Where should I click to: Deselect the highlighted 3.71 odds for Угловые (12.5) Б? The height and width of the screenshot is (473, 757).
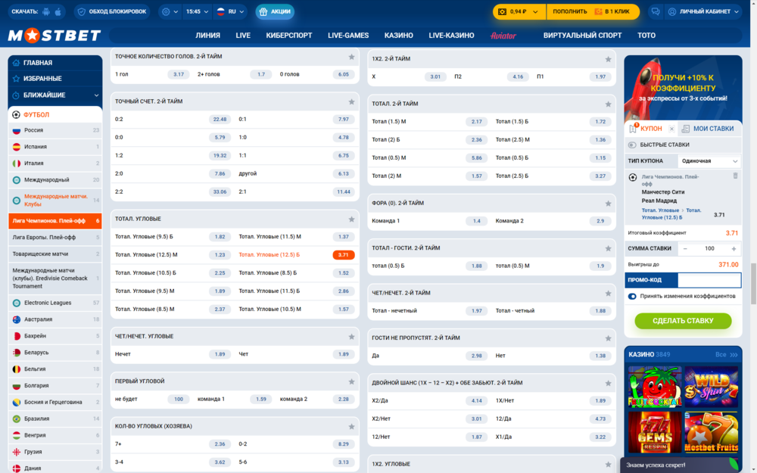(343, 255)
